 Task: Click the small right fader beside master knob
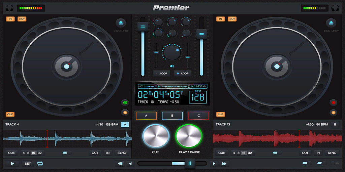187,57
